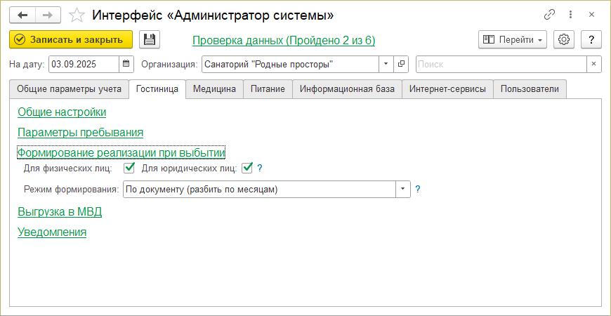This screenshot has height=316, width=611.
Task: Open the "Перейти" dropdown menu
Action: pyautogui.click(x=513, y=40)
